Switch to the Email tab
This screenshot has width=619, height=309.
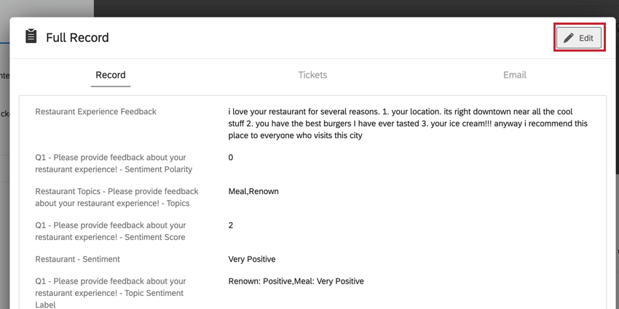(514, 75)
